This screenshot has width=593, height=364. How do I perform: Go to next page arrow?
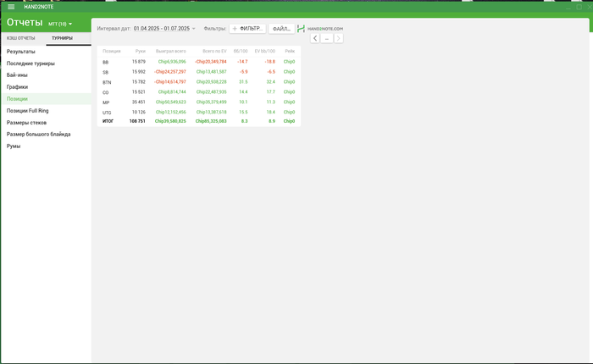[x=339, y=38]
